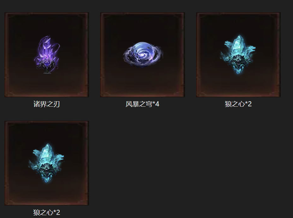The height and width of the screenshot is (218, 293).
Task: Click the 狼之心*2 label right of 风暴之穹*4
Action: [x=238, y=104]
